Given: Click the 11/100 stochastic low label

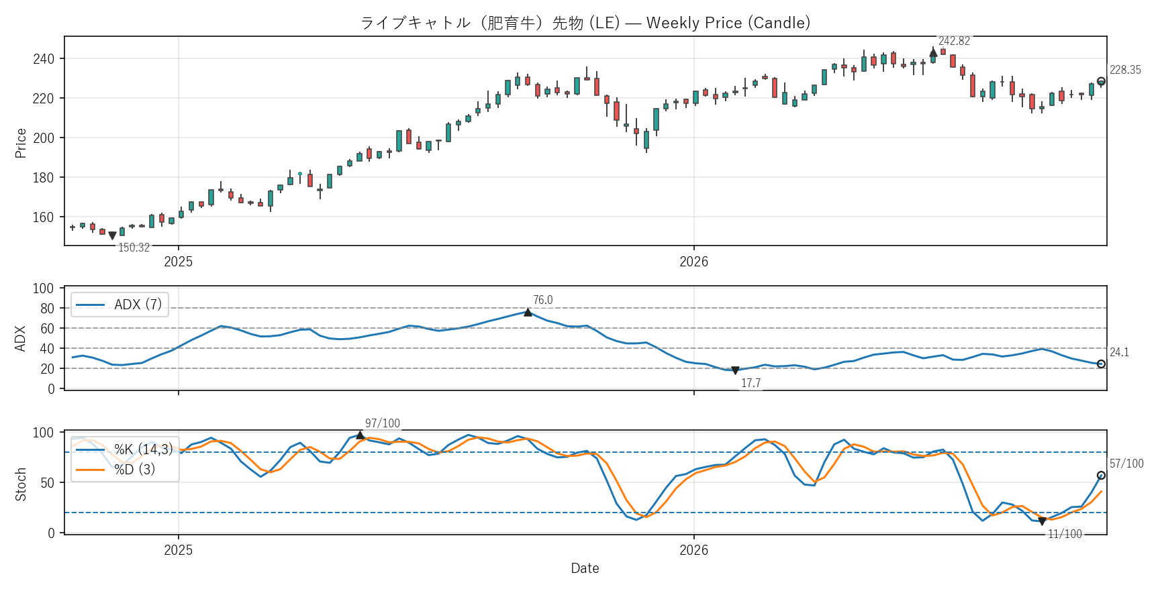Looking at the screenshot, I should tap(1065, 534).
